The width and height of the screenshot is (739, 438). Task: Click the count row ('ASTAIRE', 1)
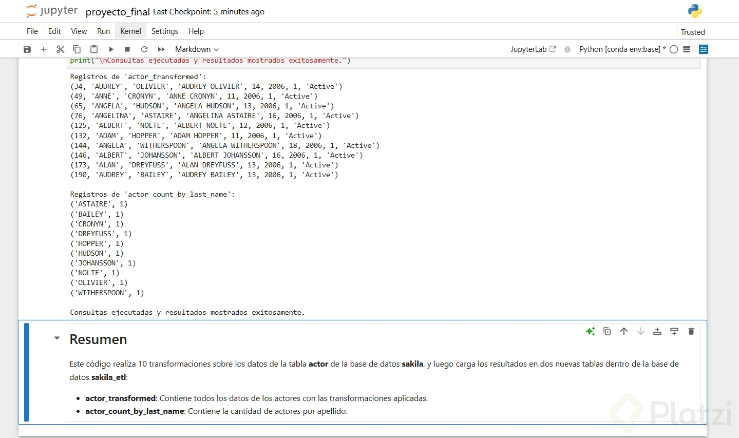(99, 204)
